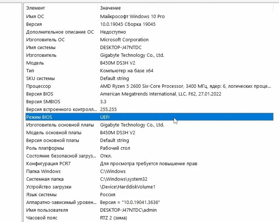The image size is (279, 222).
Task: Select the Майкрософт Windows 10 Pro value
Action: click(x=132, y=17)
